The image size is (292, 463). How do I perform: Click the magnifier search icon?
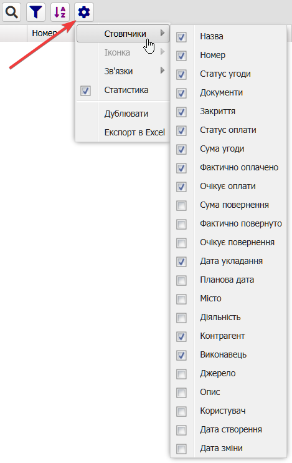point(11,12)
